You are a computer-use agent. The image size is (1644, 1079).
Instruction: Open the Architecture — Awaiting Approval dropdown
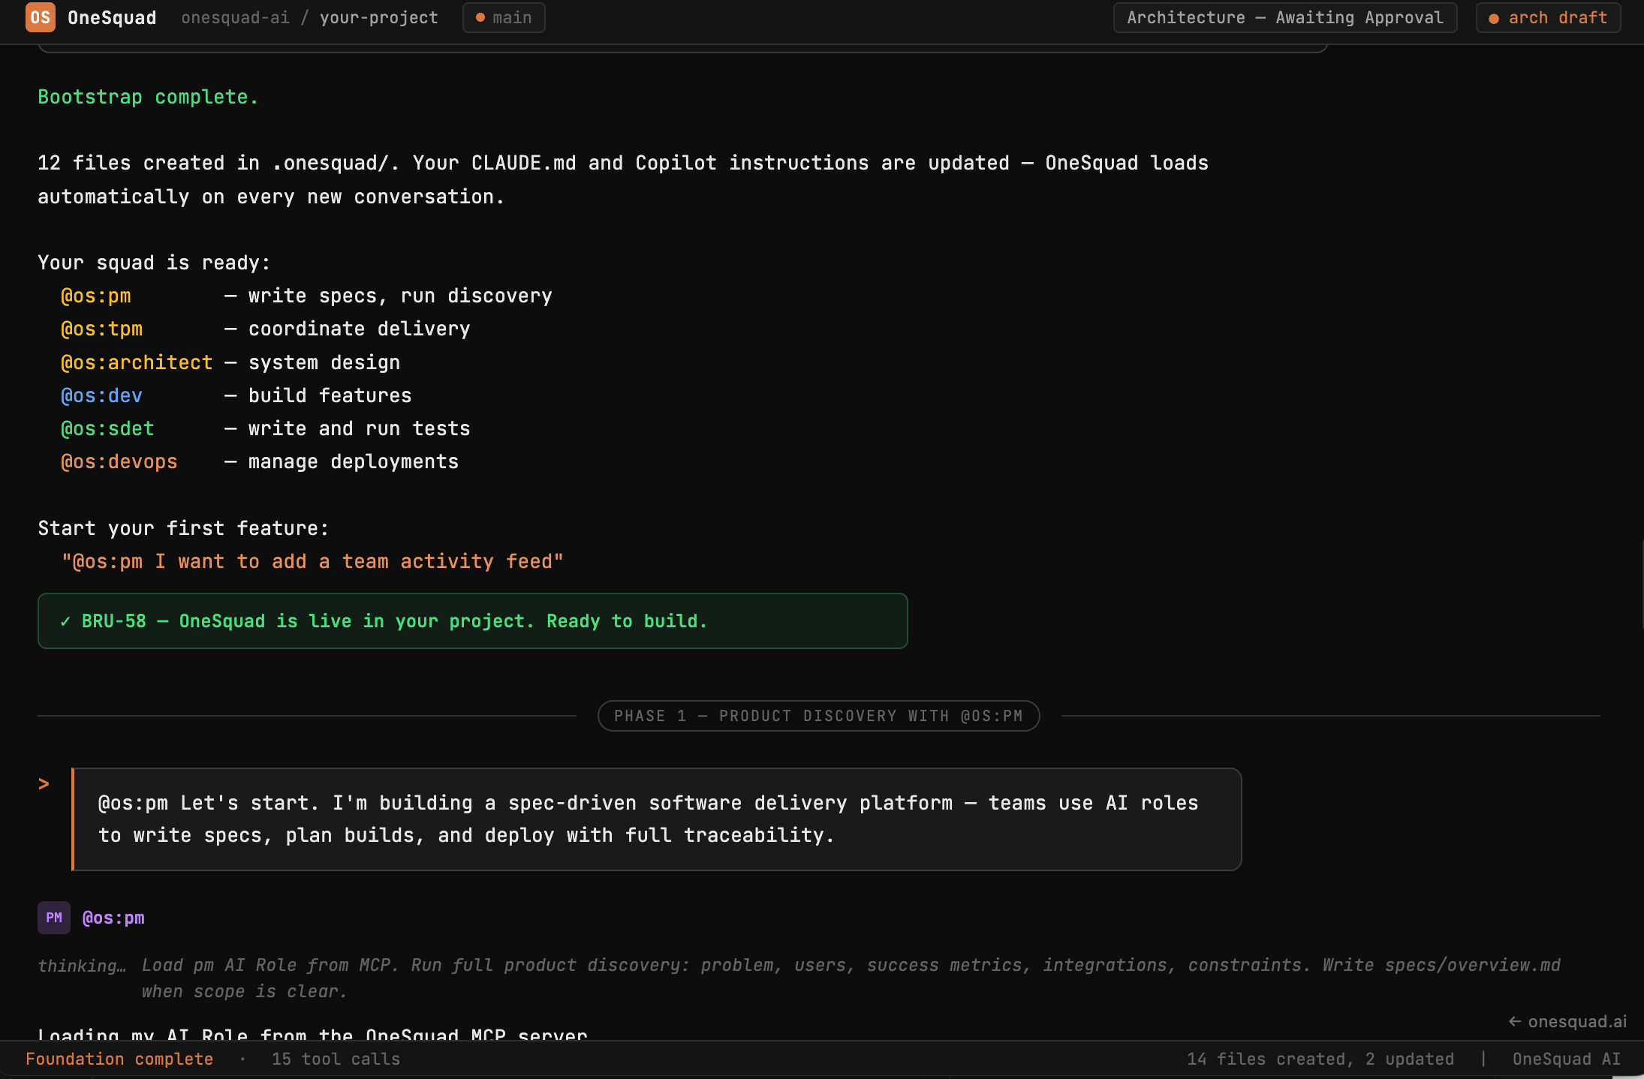click(x=1285, y=17)
